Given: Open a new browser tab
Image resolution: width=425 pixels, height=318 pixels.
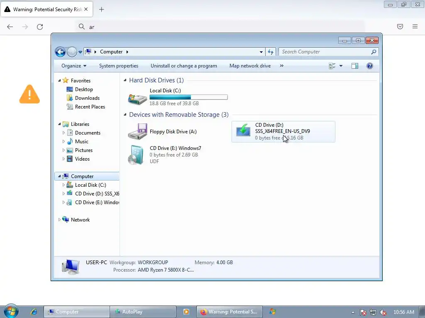Looking at the screenshot, I should pyautogui.click(x=101, y=10).
